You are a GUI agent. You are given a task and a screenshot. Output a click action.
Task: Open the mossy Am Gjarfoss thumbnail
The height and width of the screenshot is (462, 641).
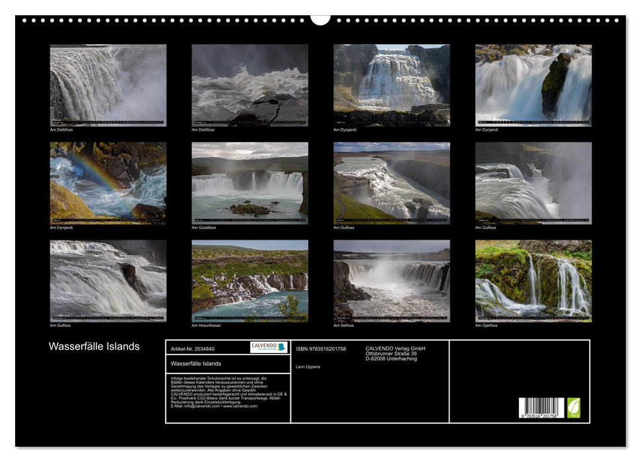click(533, 280)
